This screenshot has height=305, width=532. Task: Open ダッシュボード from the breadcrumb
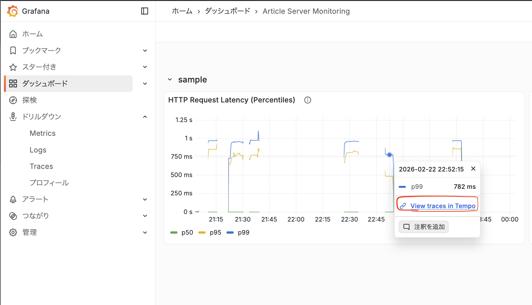(x=227, y=11)
